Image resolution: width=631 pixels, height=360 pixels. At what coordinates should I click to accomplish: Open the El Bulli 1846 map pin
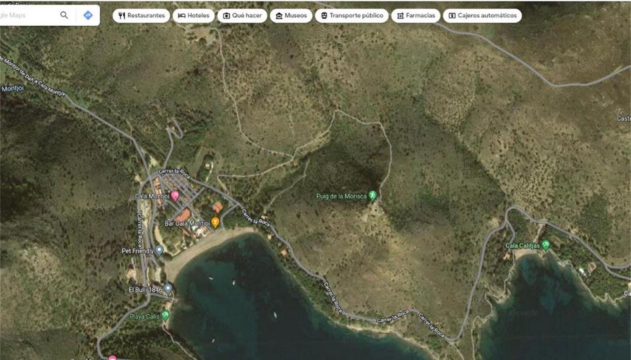tap(168, 289)
